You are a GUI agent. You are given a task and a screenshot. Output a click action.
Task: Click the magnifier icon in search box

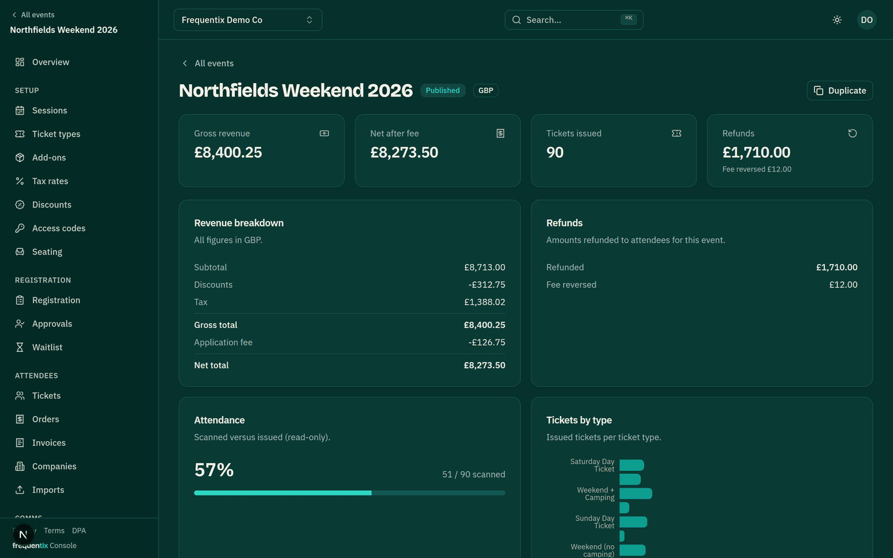click(516, 20)
